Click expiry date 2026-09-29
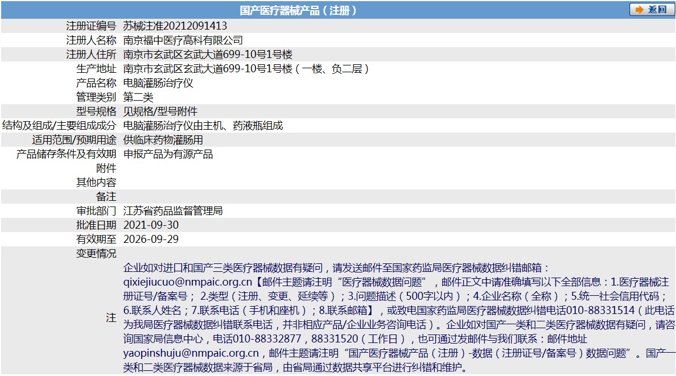This screenshot has height=376, width=676. click(x=151, y=239)
